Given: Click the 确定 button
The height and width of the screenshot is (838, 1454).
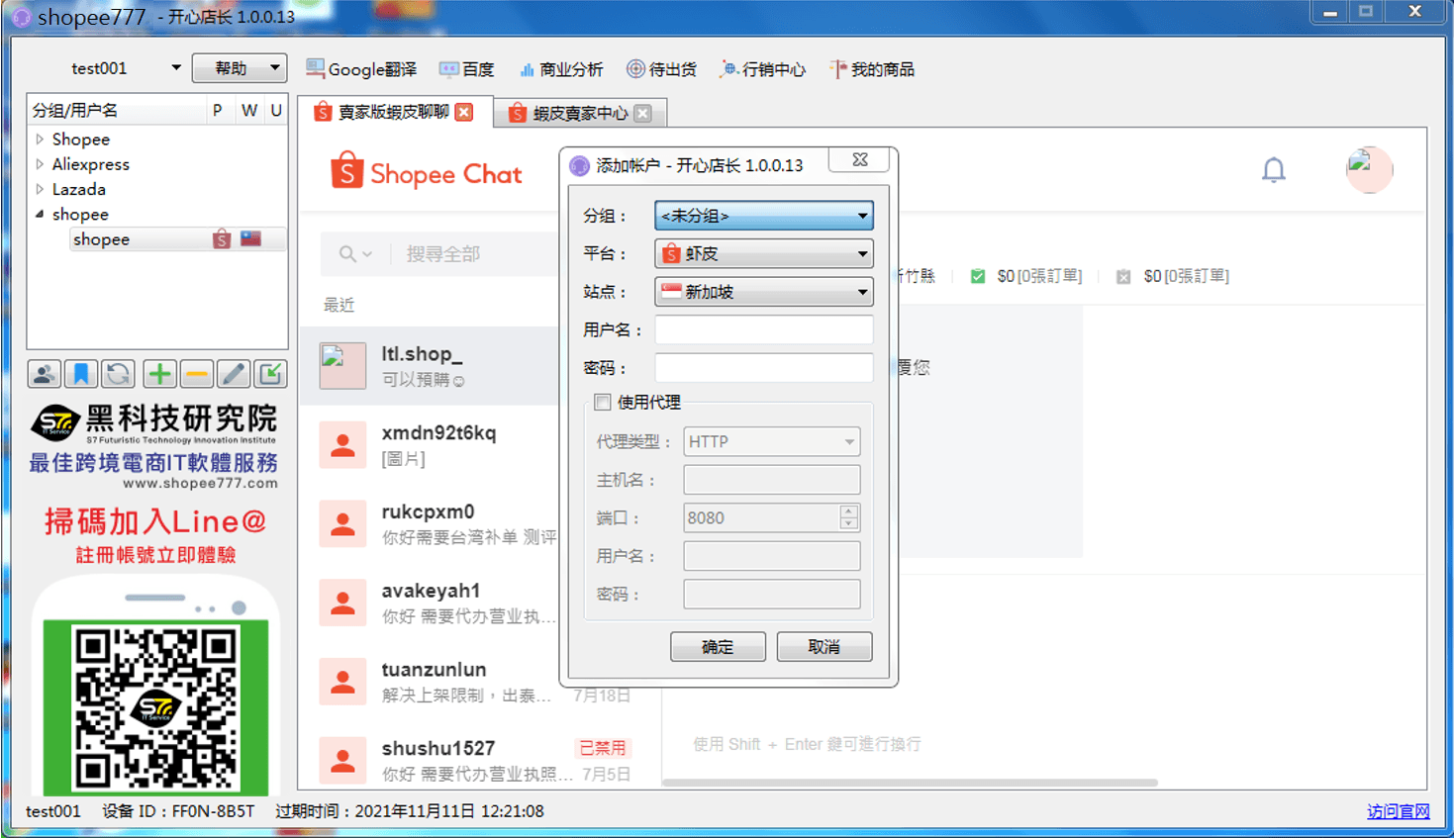Looking at the screenshot, I should point(718,646).
